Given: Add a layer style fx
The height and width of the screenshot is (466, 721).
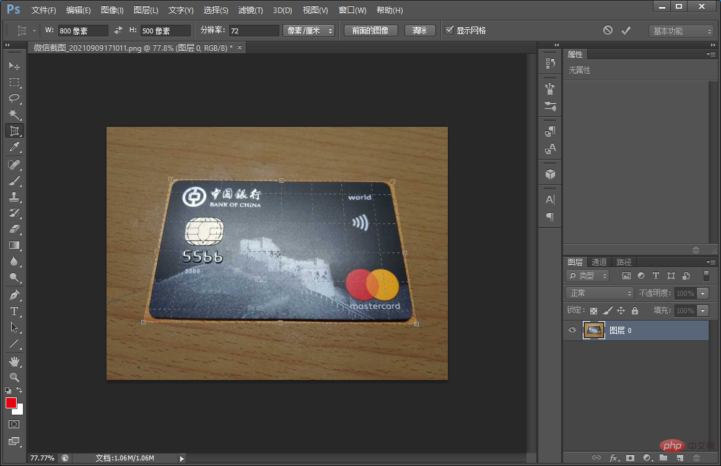Looking at the screenshot, I should pyautogui.click(x=614, y=458).
